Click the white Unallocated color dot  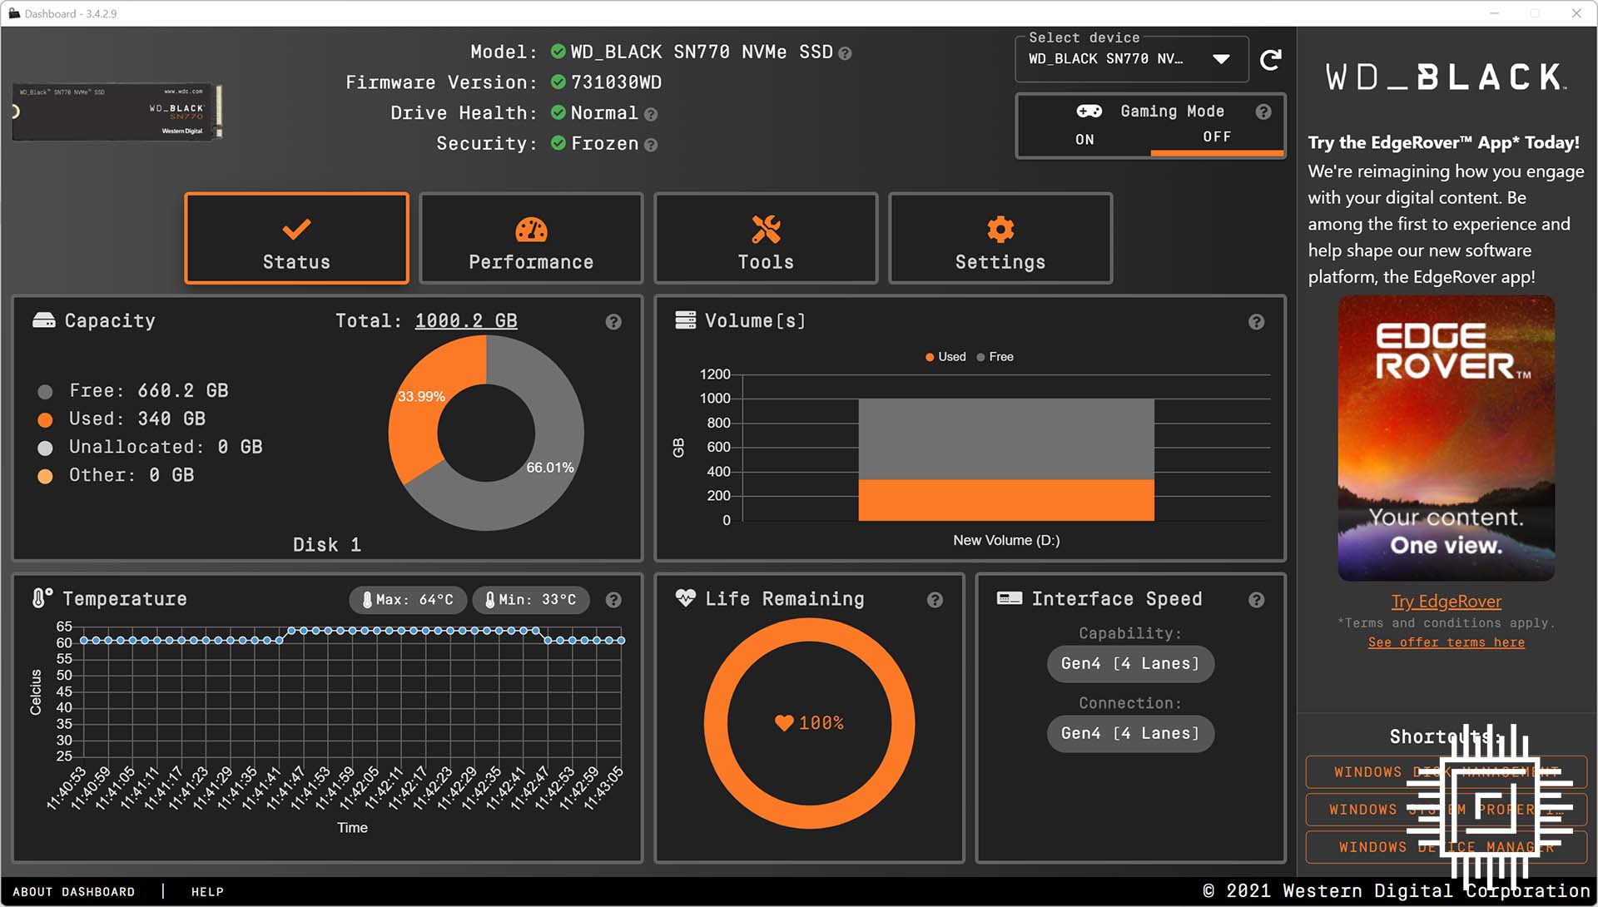pos(46,448)
